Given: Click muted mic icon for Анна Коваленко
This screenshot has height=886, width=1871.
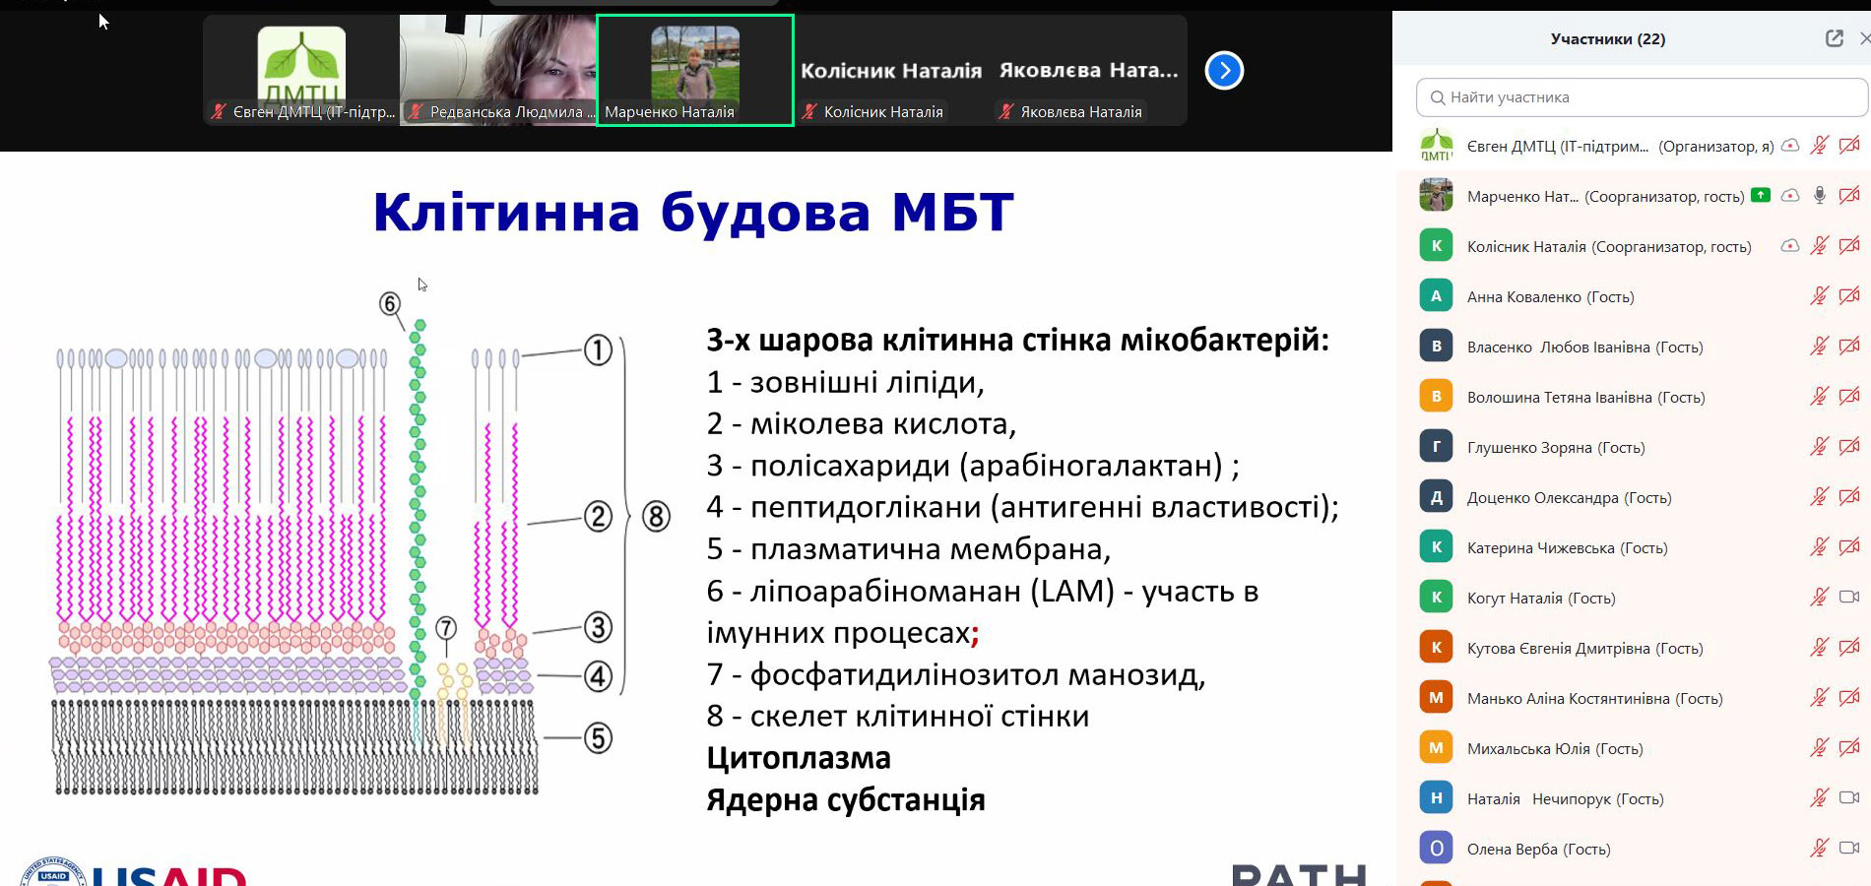Looking at the screenshot, I should (x=1820, y=296).
